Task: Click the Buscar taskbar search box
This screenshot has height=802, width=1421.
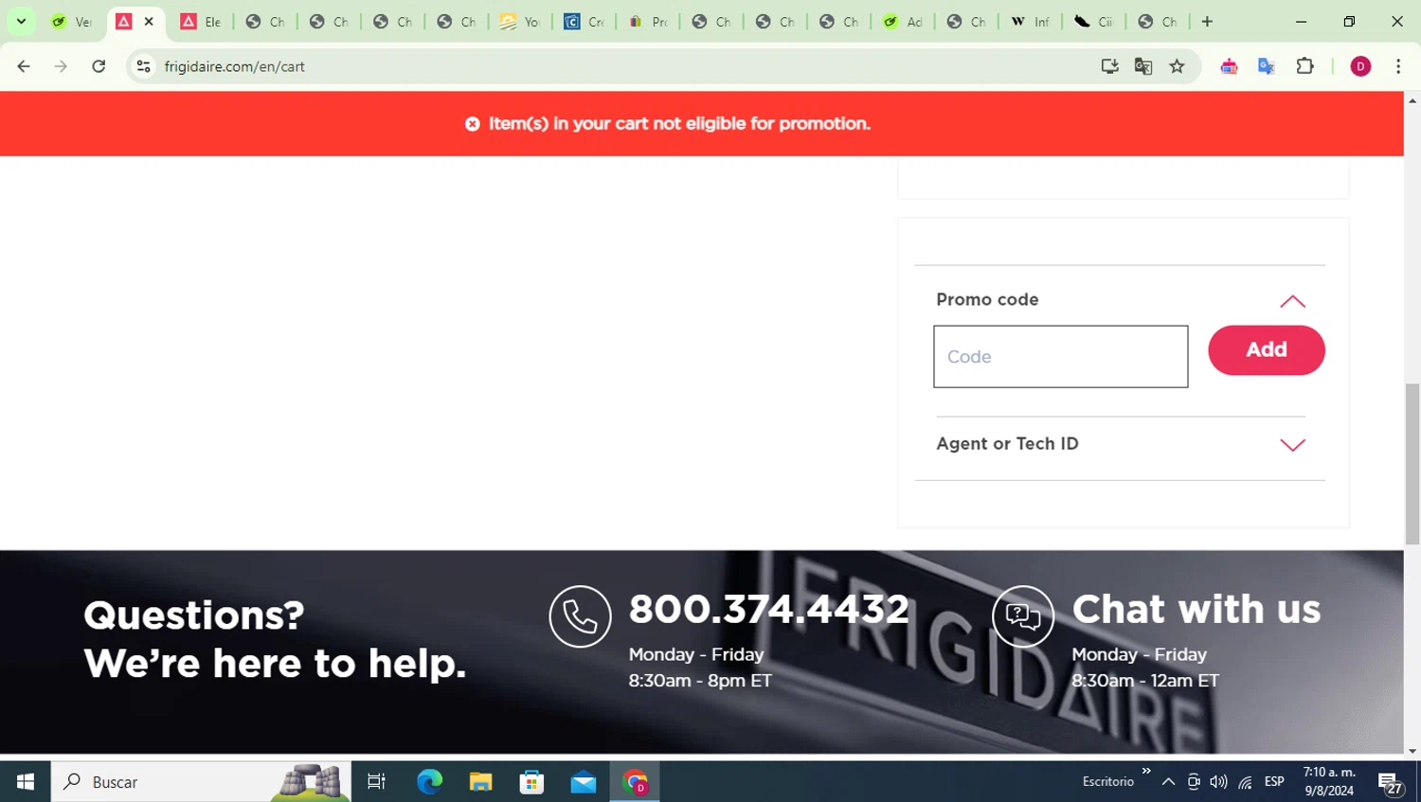Action: (201, 782)
